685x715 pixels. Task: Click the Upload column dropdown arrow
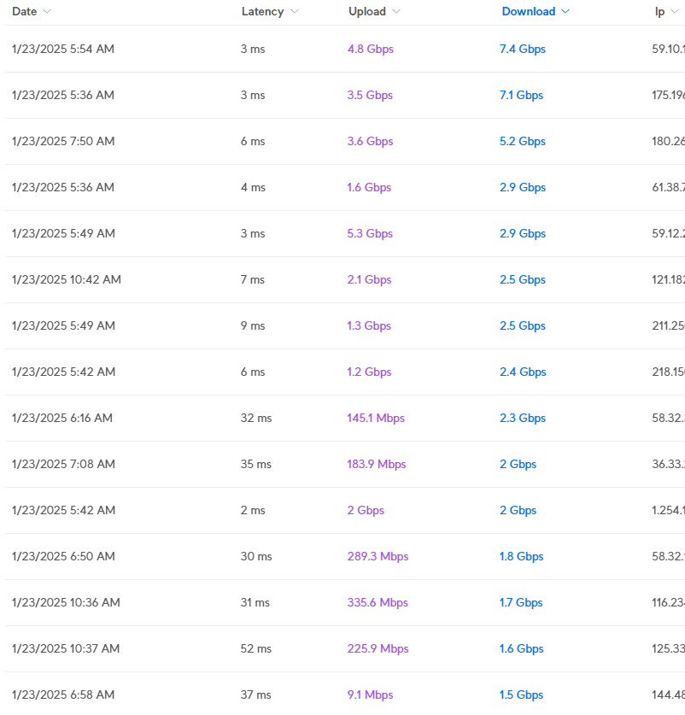396,12
